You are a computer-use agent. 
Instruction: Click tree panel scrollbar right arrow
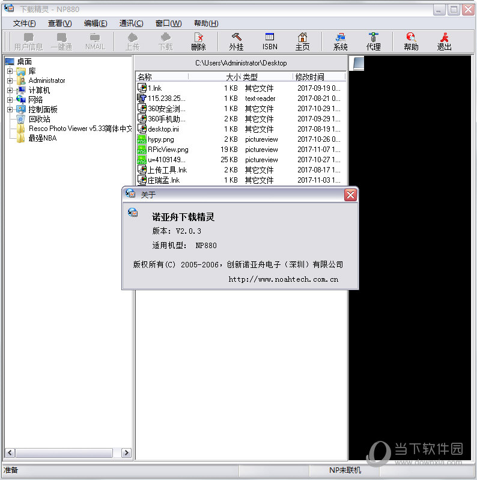(126, 453)
